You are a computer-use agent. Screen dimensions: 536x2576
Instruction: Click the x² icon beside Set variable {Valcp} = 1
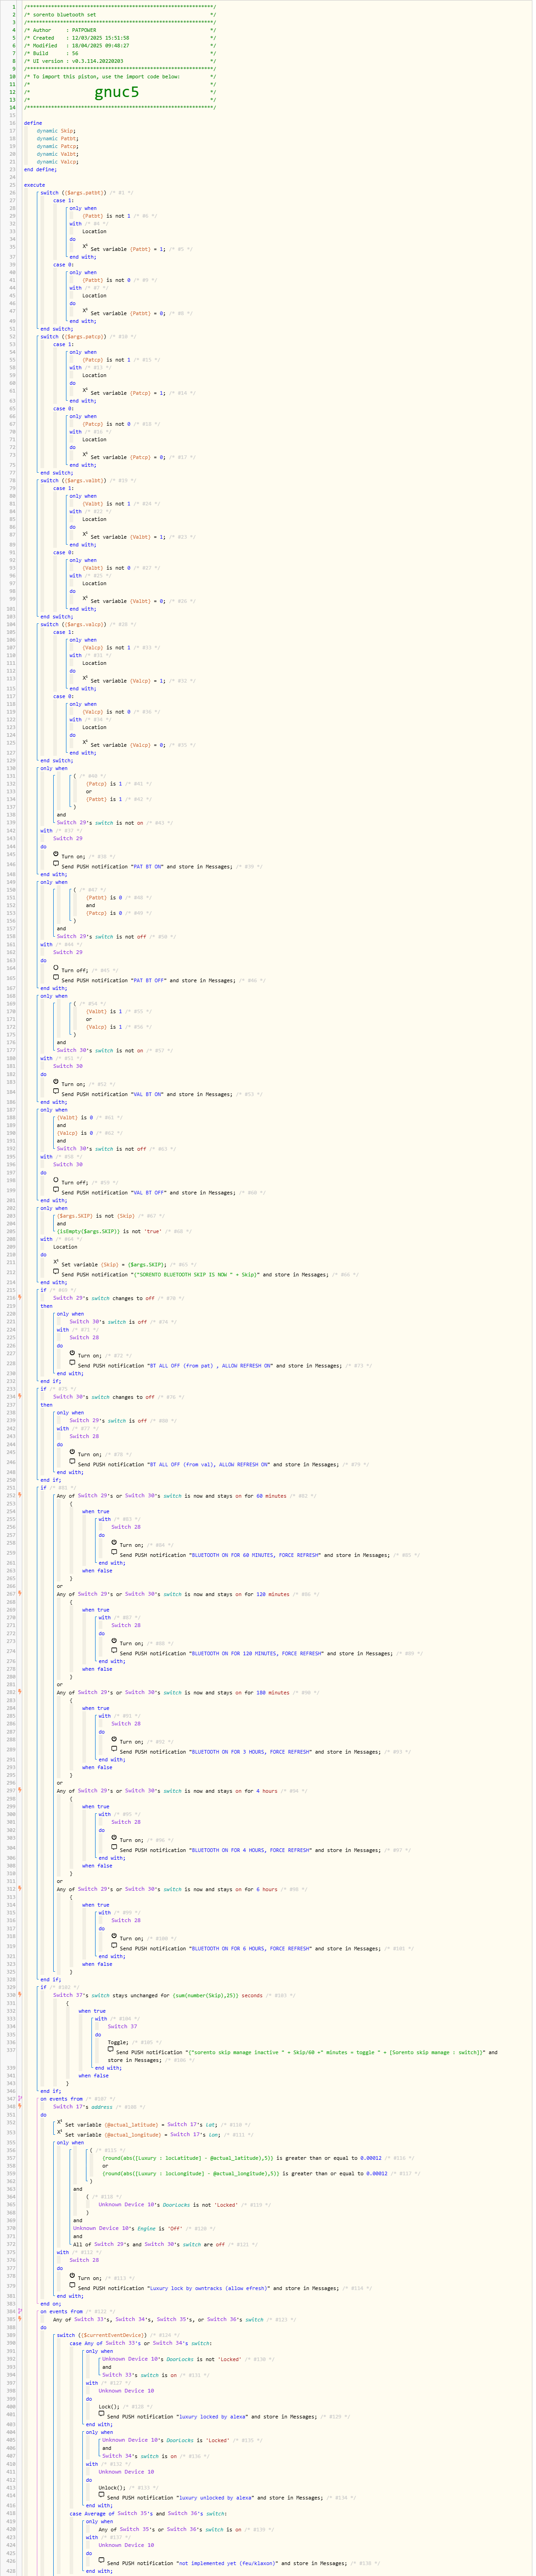click(85, 679)
